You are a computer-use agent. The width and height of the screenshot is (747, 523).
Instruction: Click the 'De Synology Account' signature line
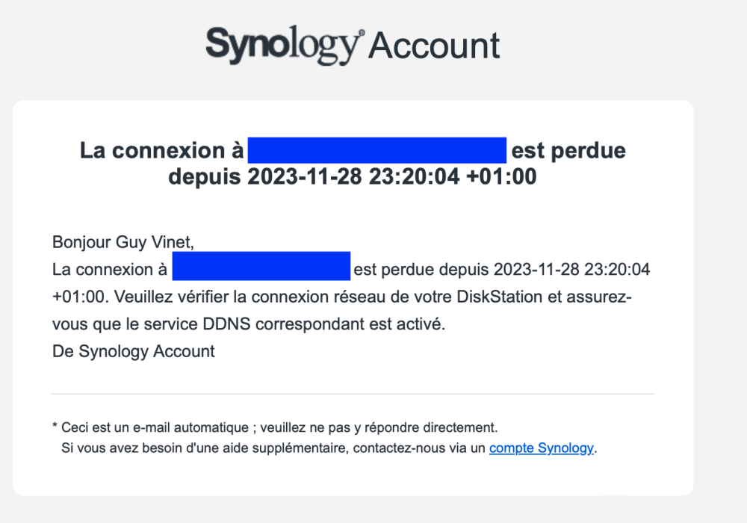tap(134, 351)
